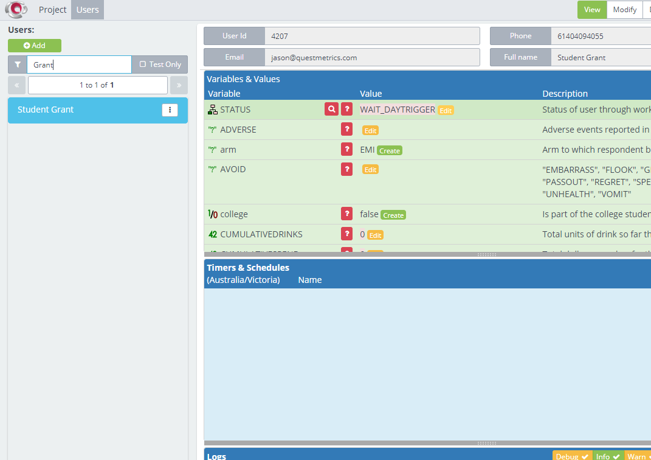Click the application logo in top bar
Viewport: 651px width, 460px height.
16,10
